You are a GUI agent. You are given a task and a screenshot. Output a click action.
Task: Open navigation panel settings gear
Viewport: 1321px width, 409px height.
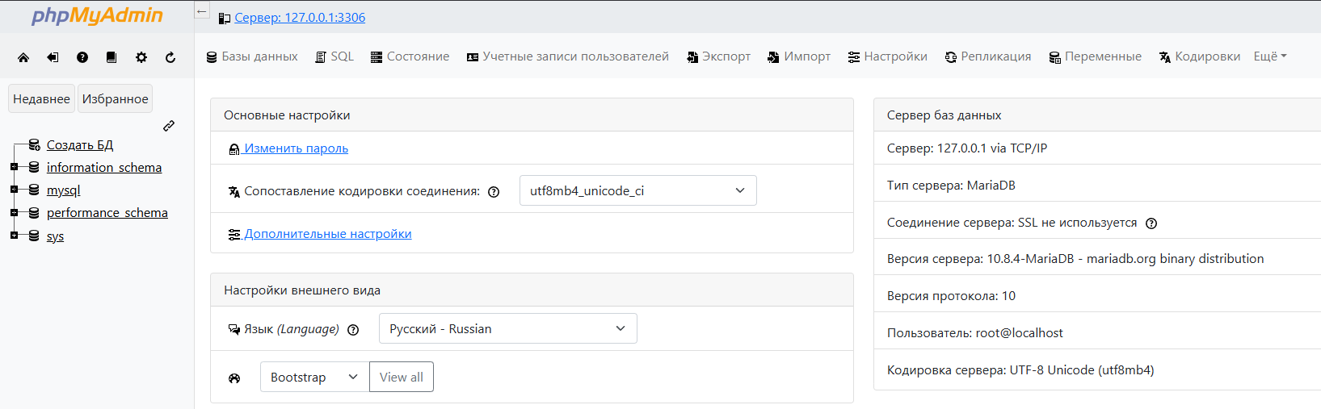(x=141, y=57)
